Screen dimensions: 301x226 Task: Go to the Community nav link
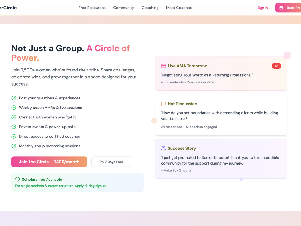click(x=124, y=8)
